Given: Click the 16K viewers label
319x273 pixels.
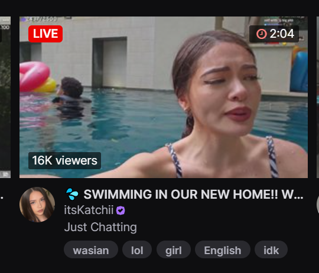Looking at the screenshot, I should [x=65, y=160].
